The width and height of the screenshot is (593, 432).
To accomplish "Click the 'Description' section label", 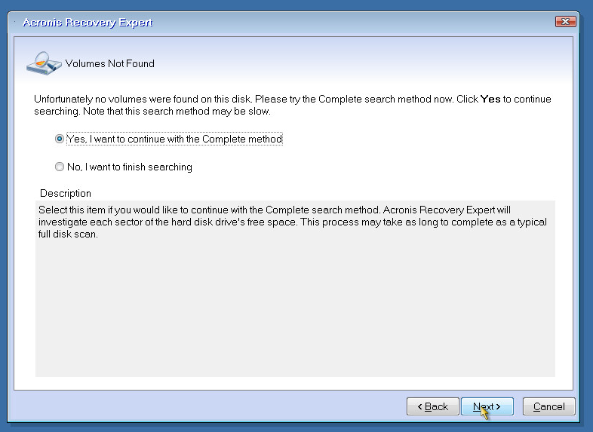I will pyautogui.click(x=66, y=194).
